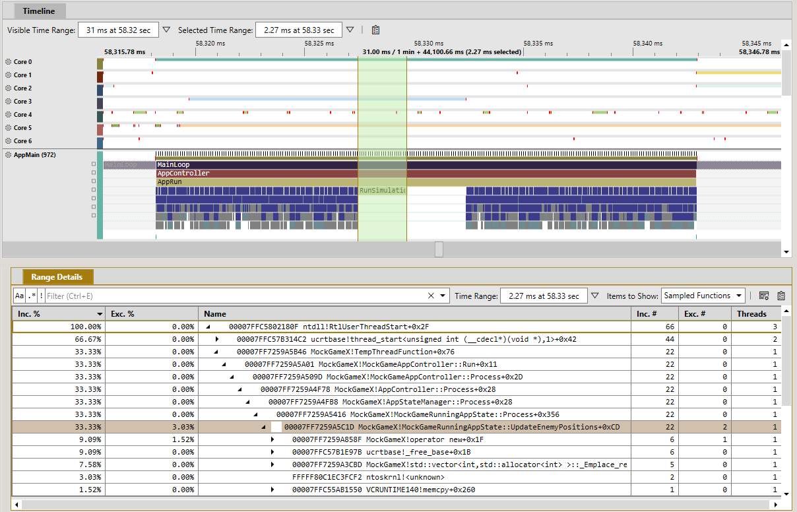Open settings gear for Core 3
Viewport: 797px width, 512px height.
point(9,102)
